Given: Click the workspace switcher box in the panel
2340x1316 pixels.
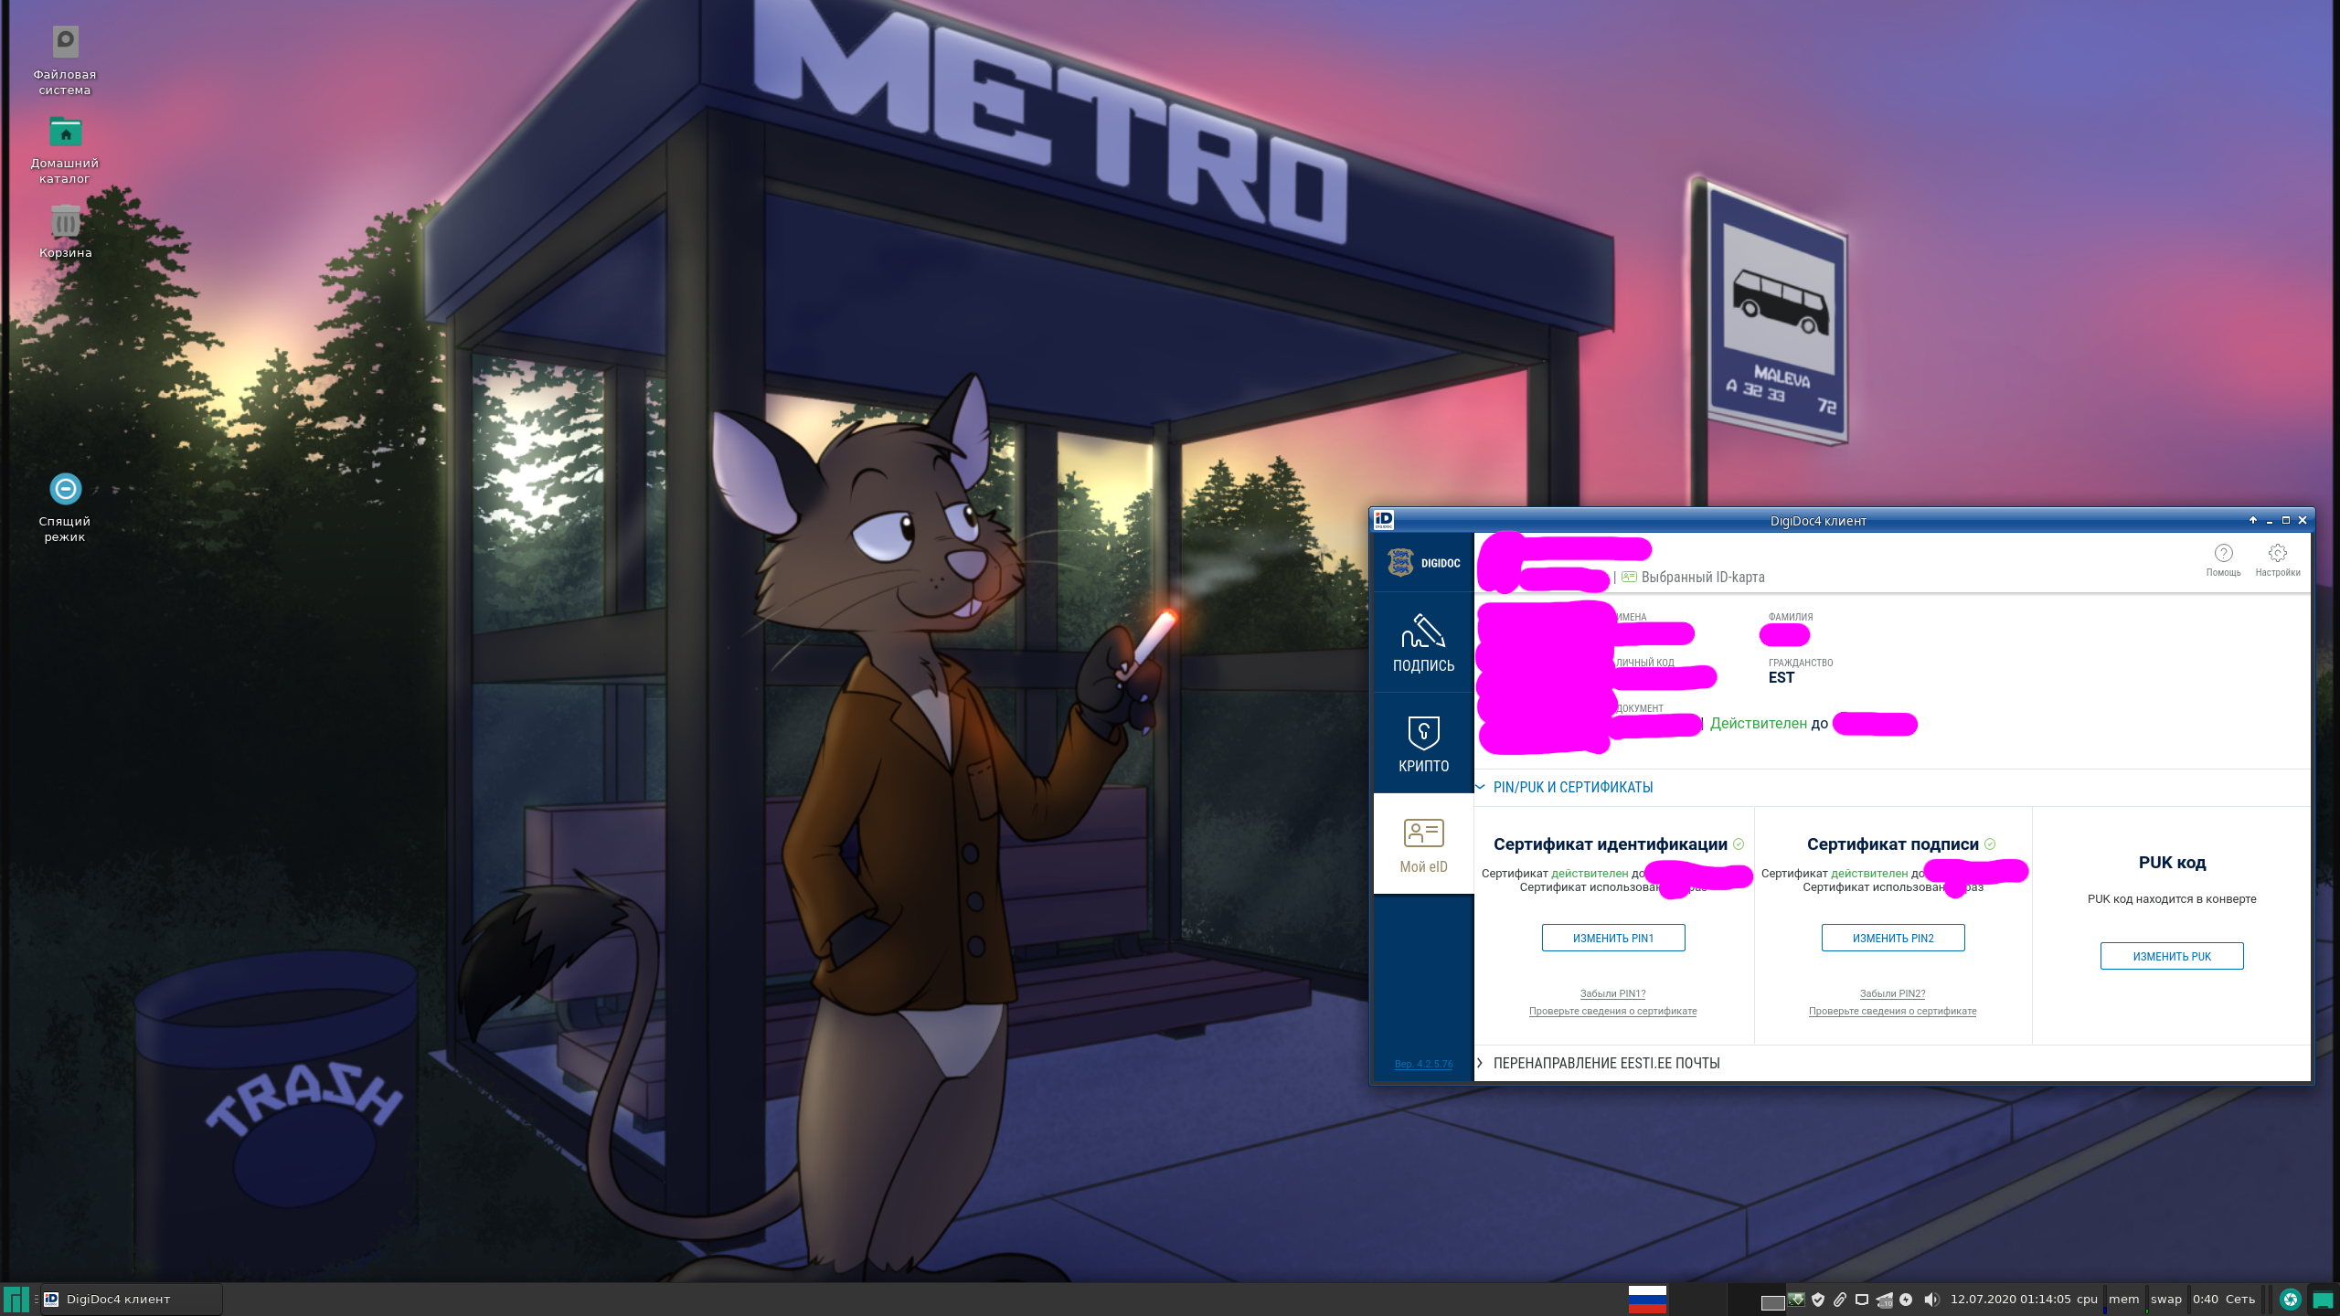Looking at the screenshot, I should point(1772,1302).
